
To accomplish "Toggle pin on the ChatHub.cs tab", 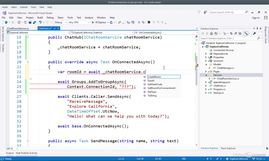I will (x=55, y=28).
